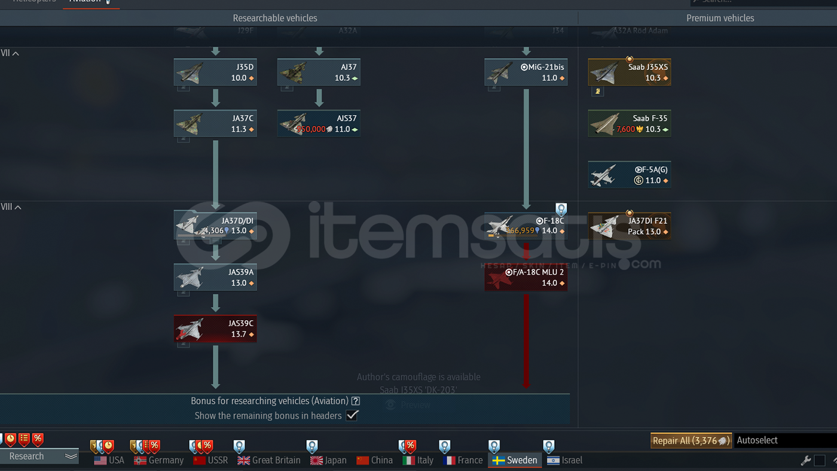Image resolution: width=837 pixels, height=471 pixels.
Task: Click the bonus badge above Great Britain
Action: (239, 446)
